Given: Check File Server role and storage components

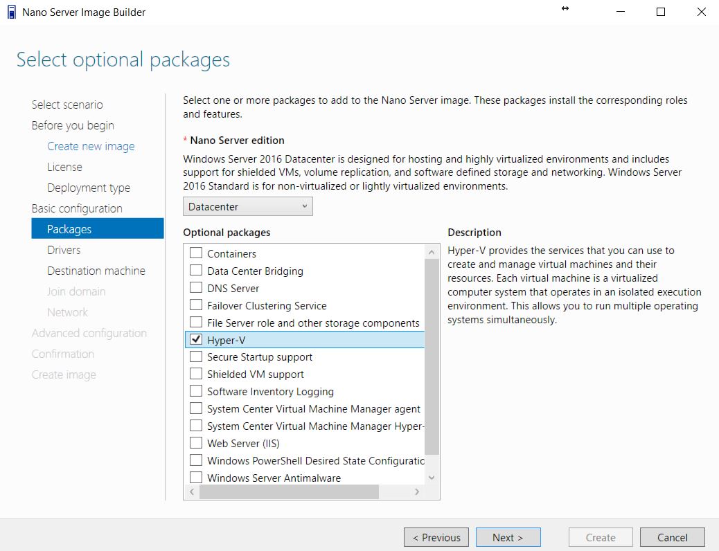Looking at the screenshot, I should point(196,322).
